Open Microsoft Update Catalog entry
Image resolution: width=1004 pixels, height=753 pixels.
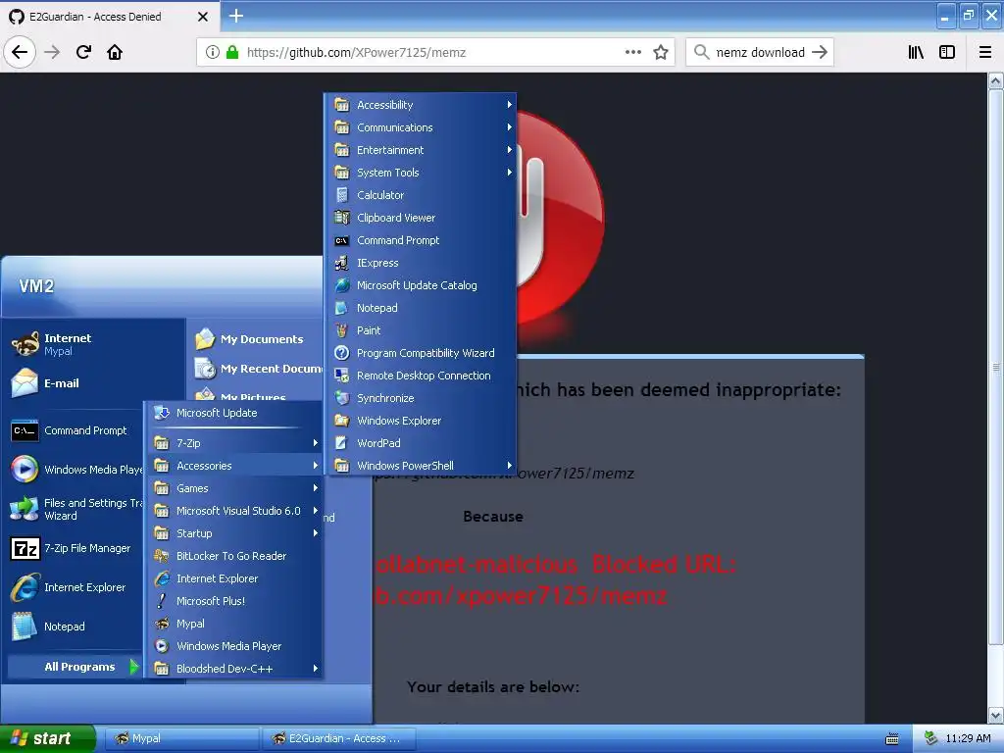421,285
